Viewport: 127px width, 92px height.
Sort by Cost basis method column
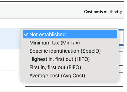pyautogui.click(x=121, y=12)
